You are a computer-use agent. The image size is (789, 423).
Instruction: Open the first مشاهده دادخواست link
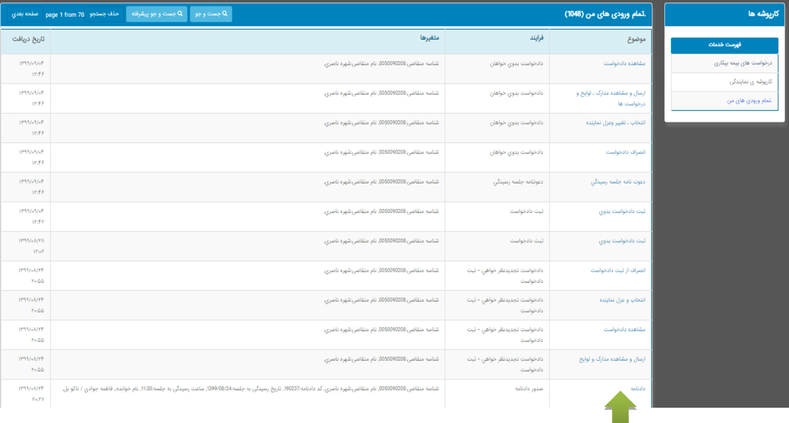pos(624,64)
